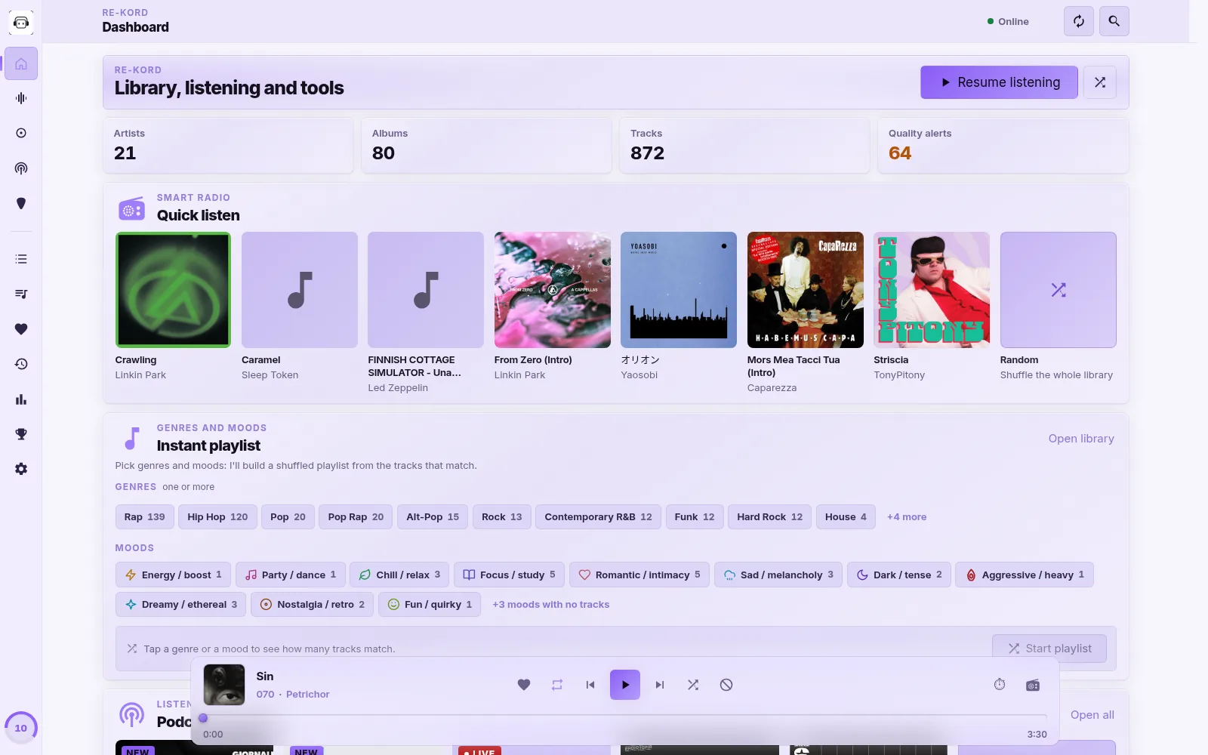Click shuffle icon next to Resume listening

click(1100, 82)
